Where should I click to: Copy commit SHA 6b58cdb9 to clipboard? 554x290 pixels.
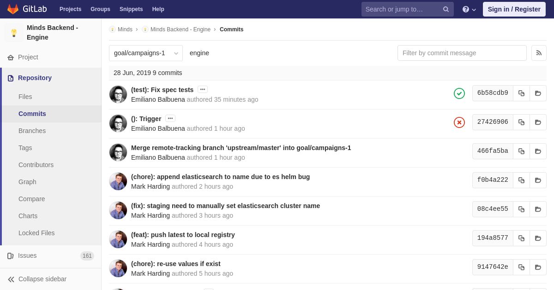[x=521, y=93]
